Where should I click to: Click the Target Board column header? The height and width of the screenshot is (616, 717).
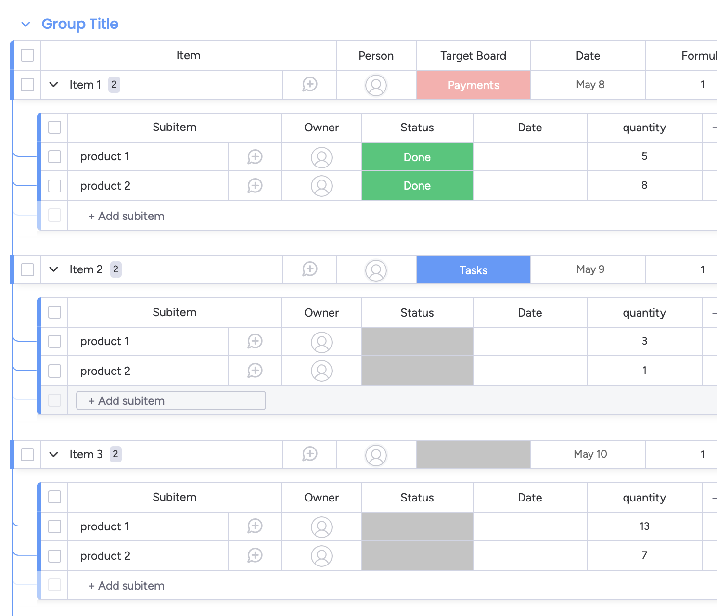point(473,56)
